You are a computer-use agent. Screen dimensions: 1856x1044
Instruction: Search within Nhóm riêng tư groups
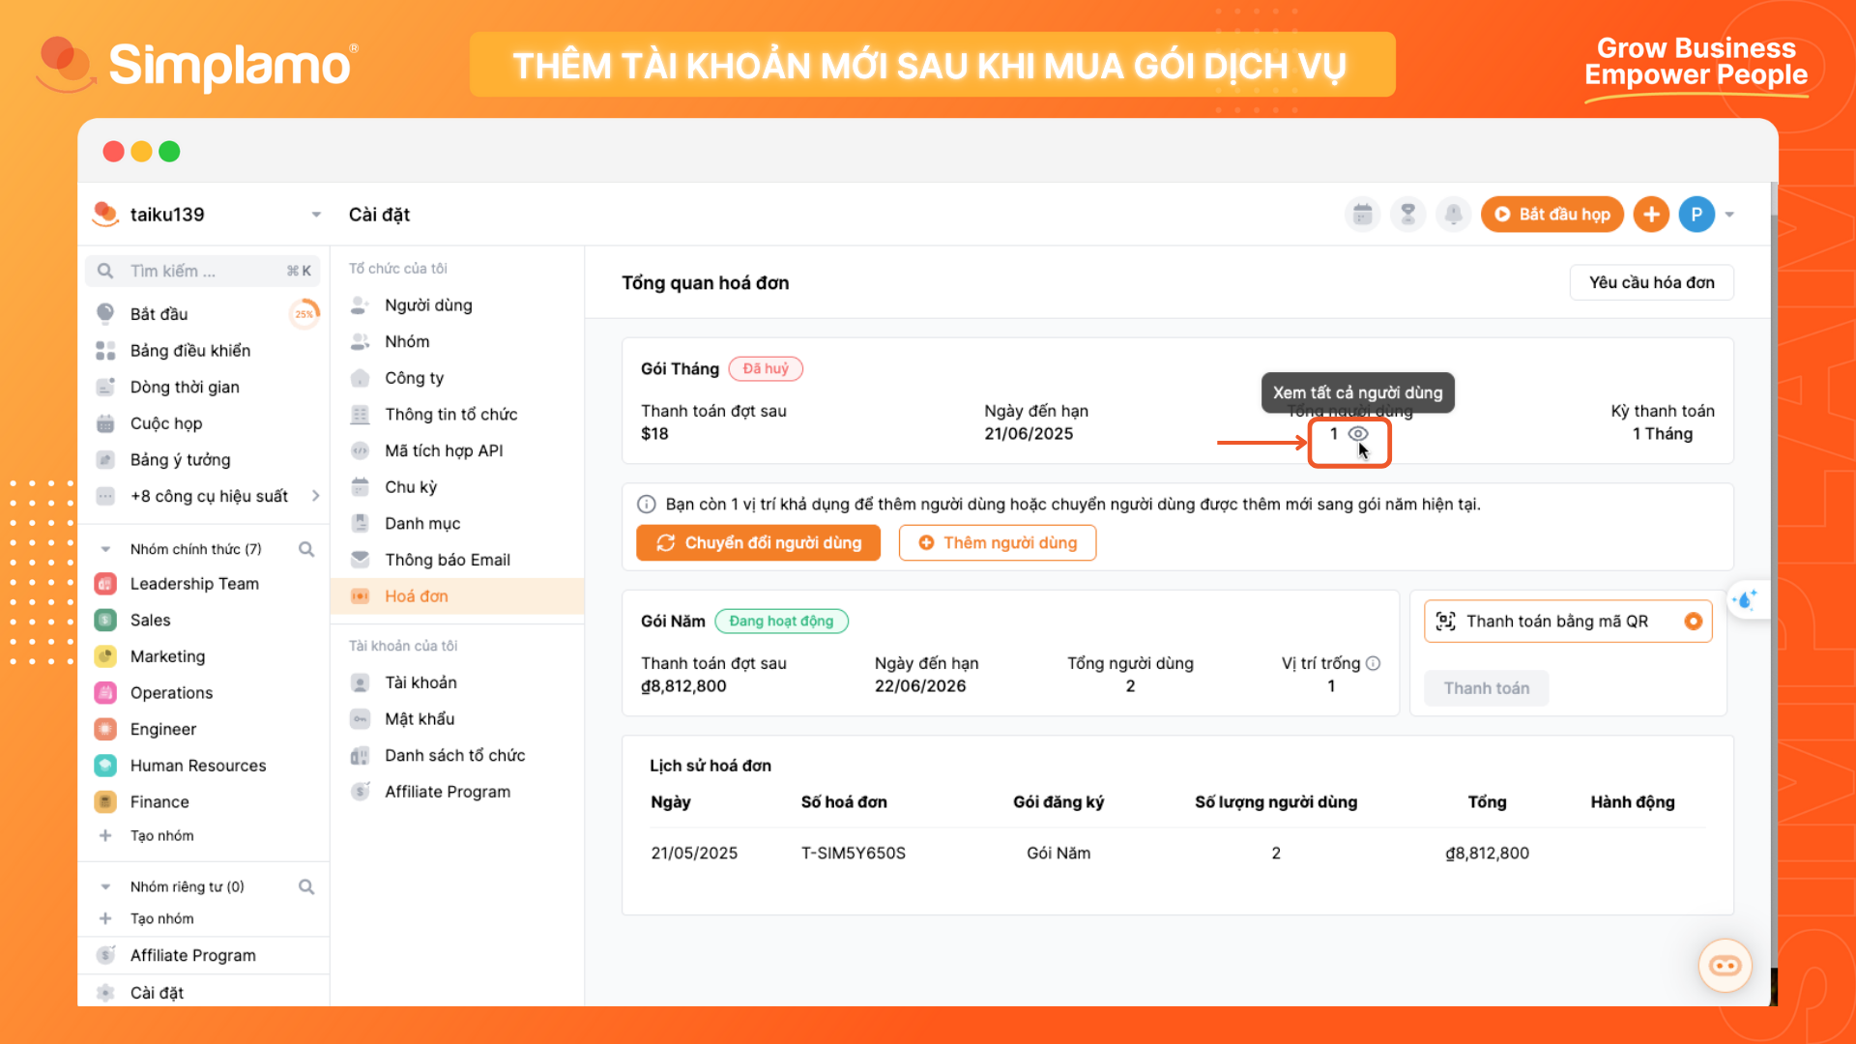click(306, 886)
